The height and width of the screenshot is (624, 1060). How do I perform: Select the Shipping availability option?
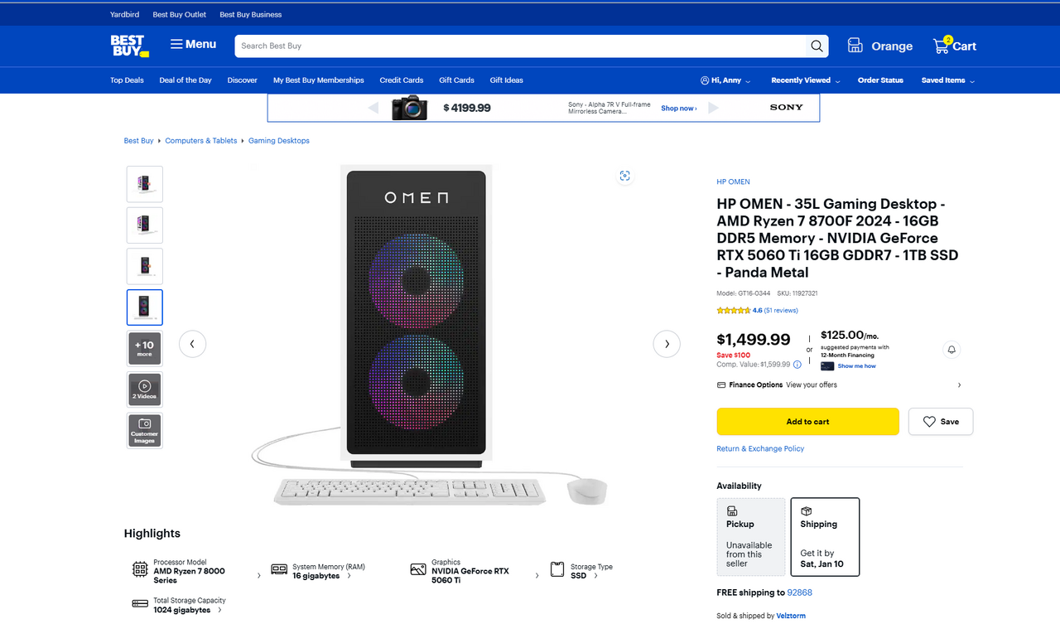point(825,537)
